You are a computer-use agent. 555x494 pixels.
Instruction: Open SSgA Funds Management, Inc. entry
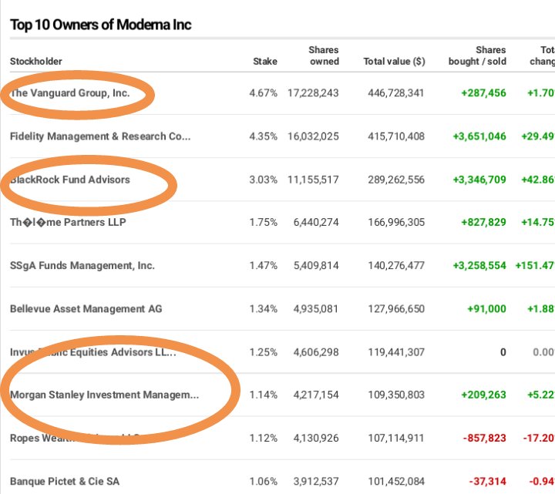coord(82,266)
